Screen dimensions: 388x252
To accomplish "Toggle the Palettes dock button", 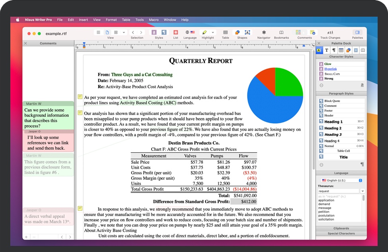I will [x=357, y=32].
